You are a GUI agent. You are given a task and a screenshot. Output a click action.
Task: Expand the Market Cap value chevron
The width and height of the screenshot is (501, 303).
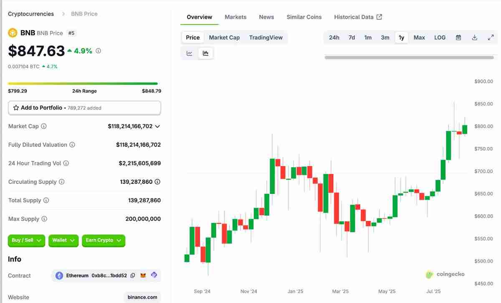(x=157, y=126)
